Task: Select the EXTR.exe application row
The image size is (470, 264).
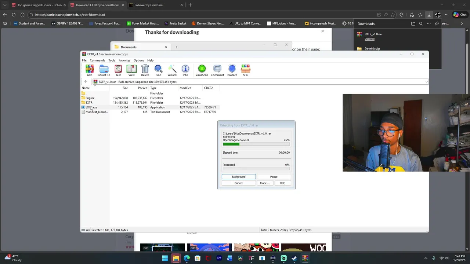Action: coord(151,107)
